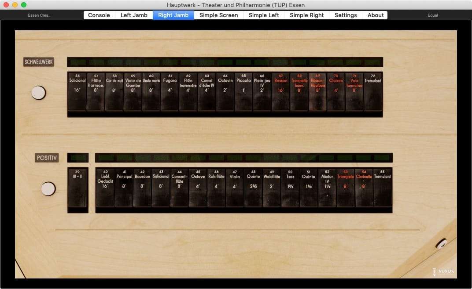The image size is (472, 289).
Task: Open the Left Jamb tab
Action: pos(134,15)
